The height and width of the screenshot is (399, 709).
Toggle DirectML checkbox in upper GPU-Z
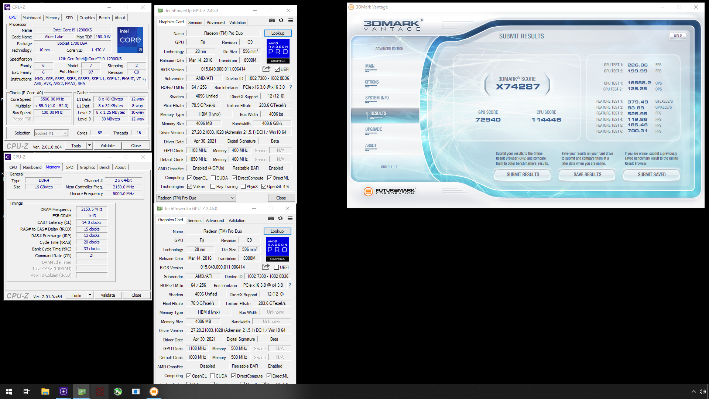[270, 178]
